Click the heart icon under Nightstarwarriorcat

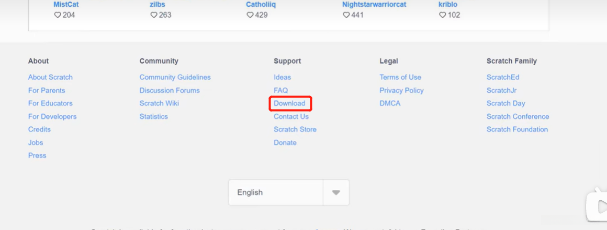click(346, 15)
